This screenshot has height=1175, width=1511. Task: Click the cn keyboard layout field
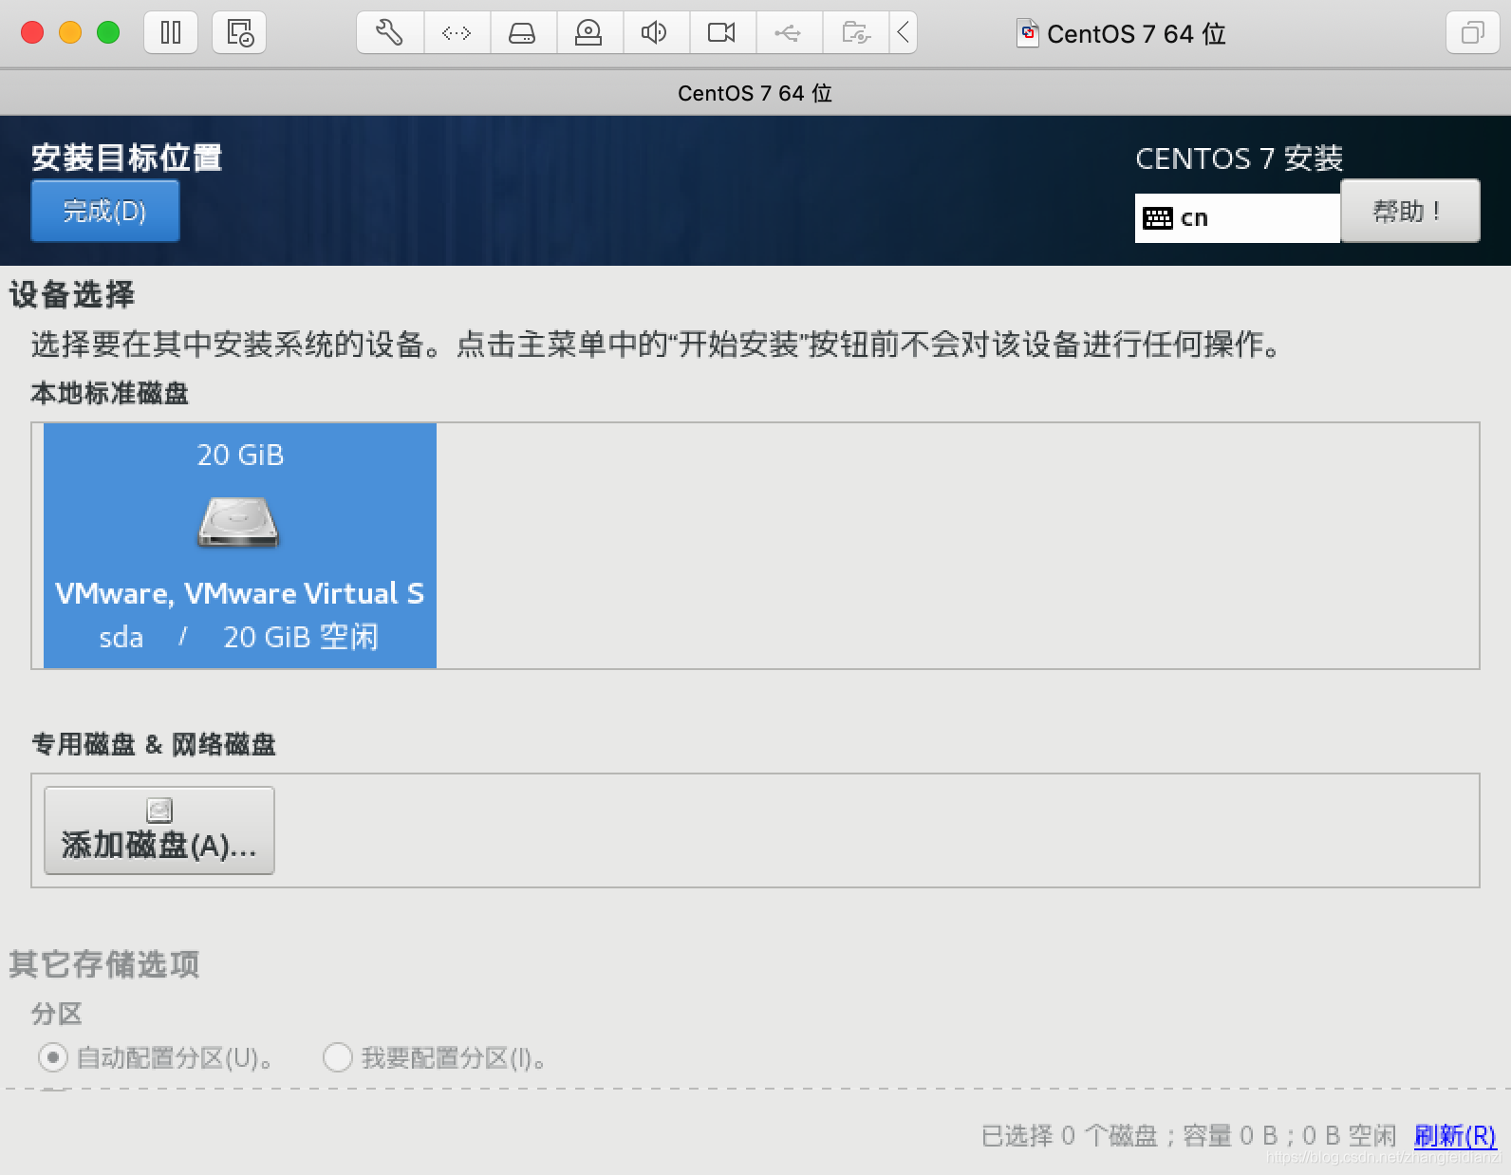1237,218
